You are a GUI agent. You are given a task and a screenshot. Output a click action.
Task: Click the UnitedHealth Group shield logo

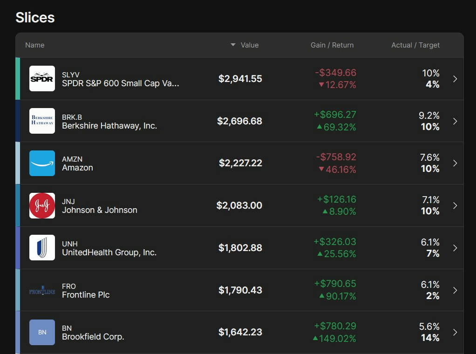[x=42, y=248]
